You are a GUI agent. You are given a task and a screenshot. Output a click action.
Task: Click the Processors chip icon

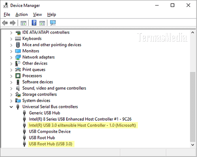tap(18, 76)
